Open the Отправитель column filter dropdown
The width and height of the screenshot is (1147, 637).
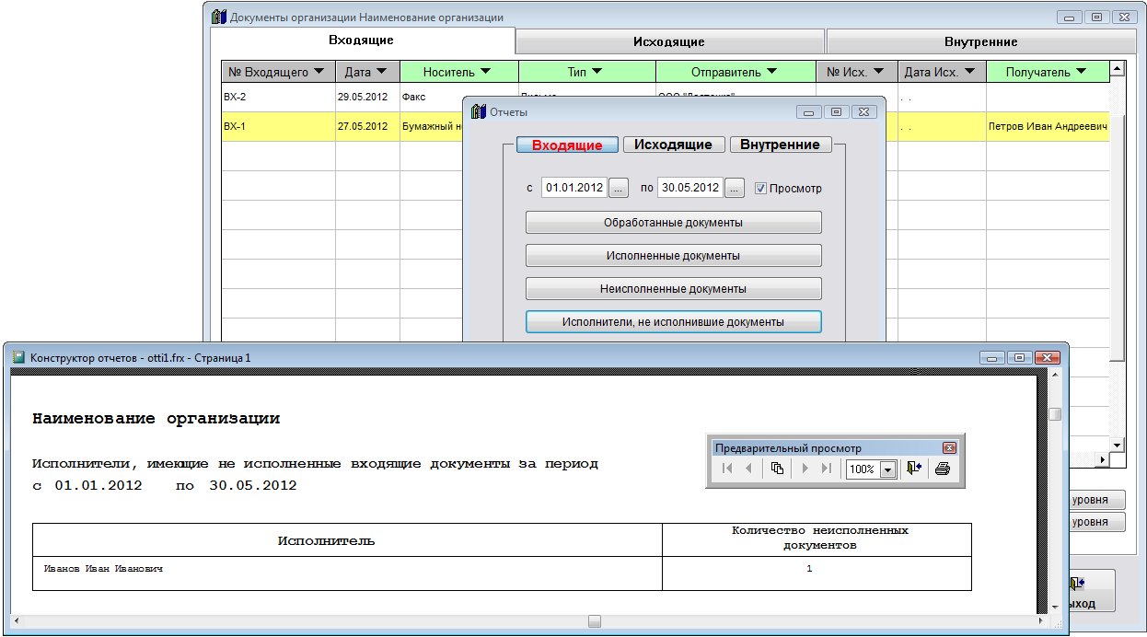(771, 72)
